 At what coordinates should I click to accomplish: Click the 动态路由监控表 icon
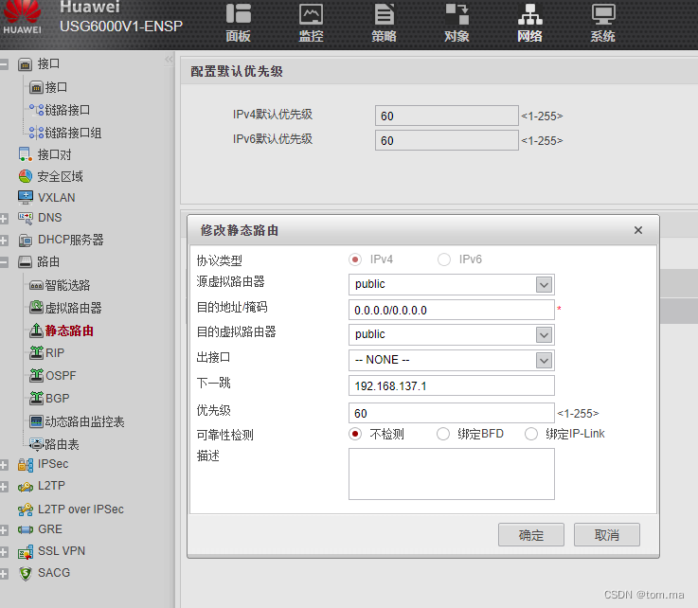click(37, 421)
